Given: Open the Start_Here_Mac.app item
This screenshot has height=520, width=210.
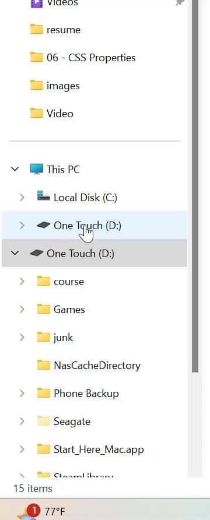Looking at the screenshot, I should [99, 449].
